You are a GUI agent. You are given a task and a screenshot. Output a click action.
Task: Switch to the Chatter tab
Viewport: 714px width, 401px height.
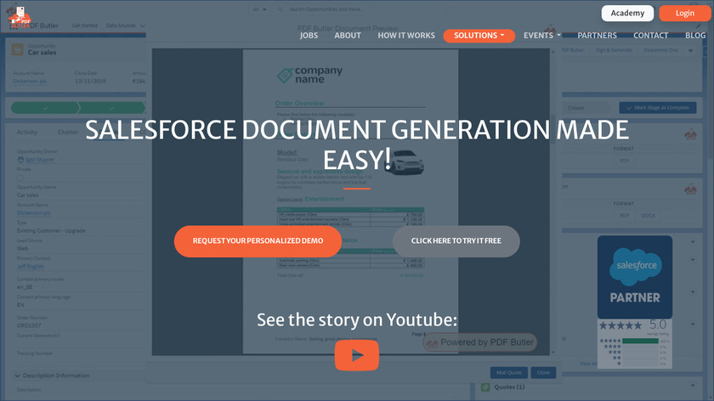68,132
